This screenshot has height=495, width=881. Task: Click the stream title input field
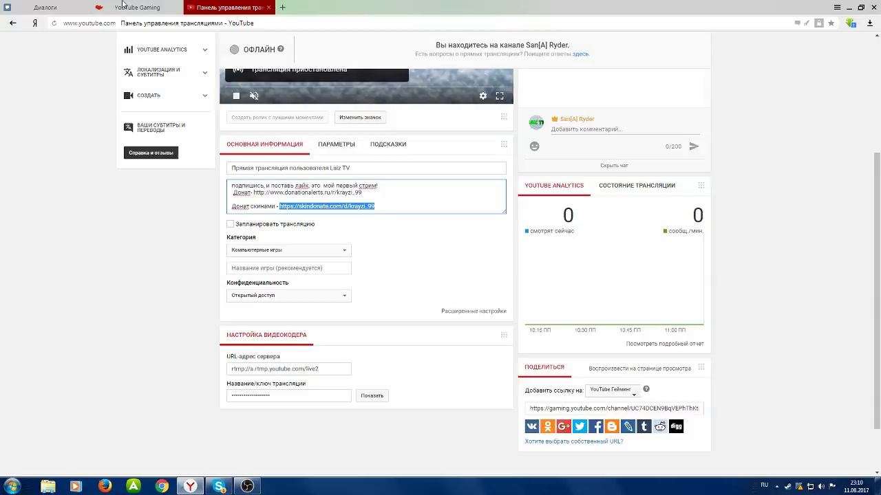coord(366,168)
